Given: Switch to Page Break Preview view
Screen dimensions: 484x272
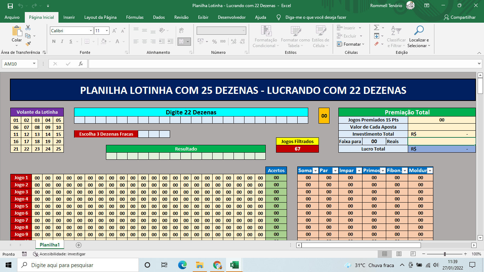Looking at the screenshot, I should click(x=413, y=254).
